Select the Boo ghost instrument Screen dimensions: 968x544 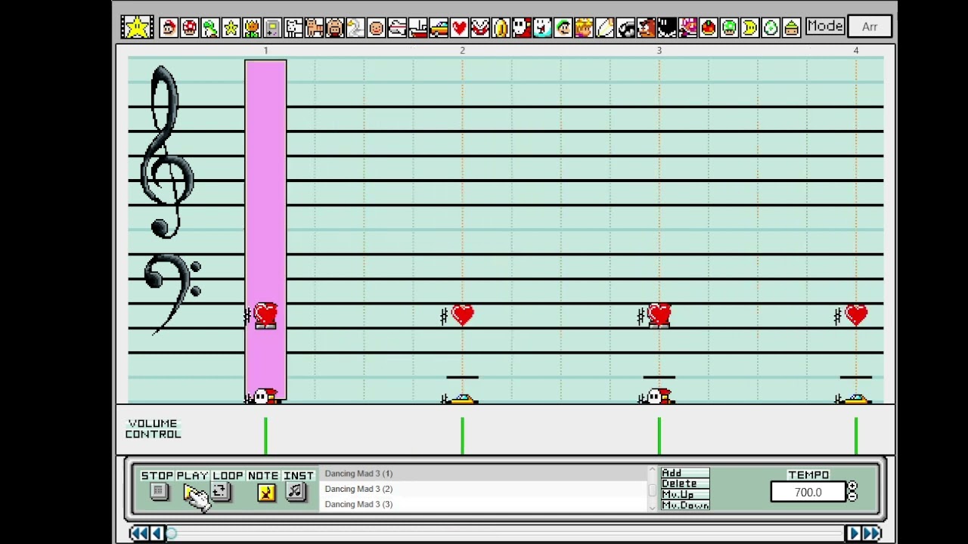pos(542,28)
